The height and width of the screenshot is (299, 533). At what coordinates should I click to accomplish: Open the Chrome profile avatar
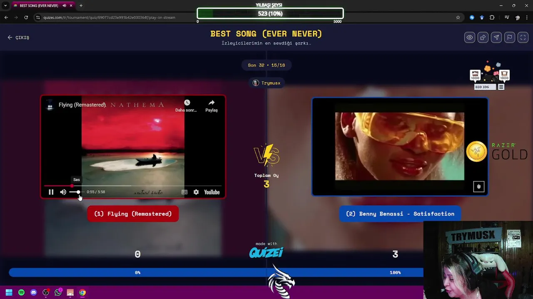point(517,17)
